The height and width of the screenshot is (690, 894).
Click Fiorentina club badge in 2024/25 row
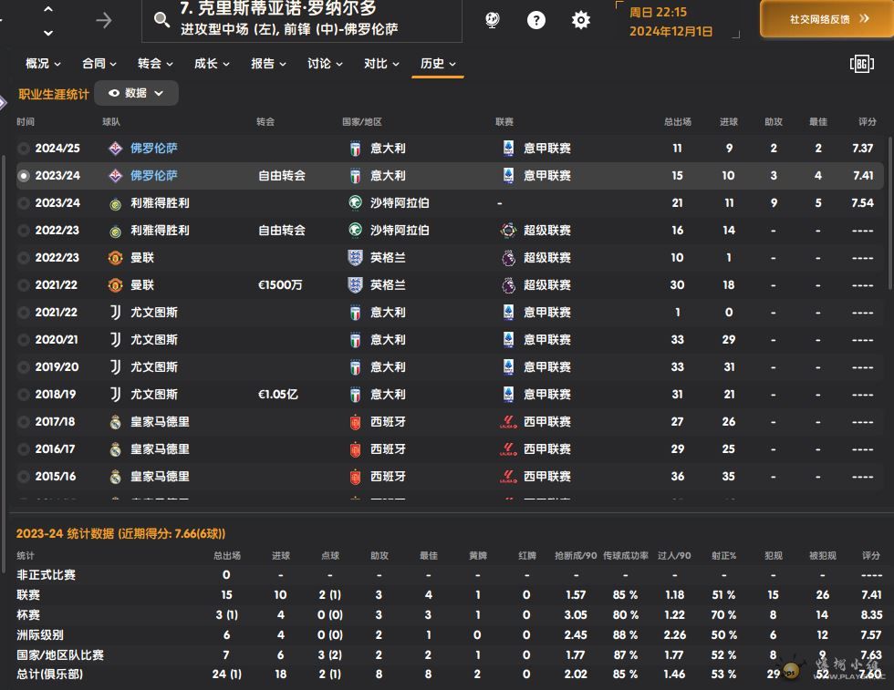point(115,149)
